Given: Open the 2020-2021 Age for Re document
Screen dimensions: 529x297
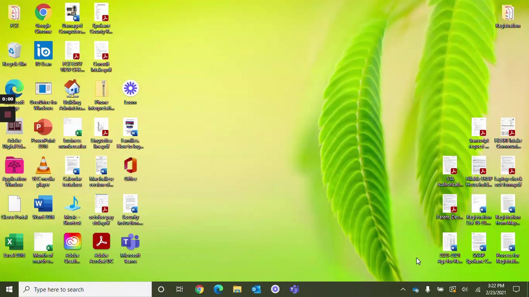Looking at the screenshot, I should [x=450, y=249].
